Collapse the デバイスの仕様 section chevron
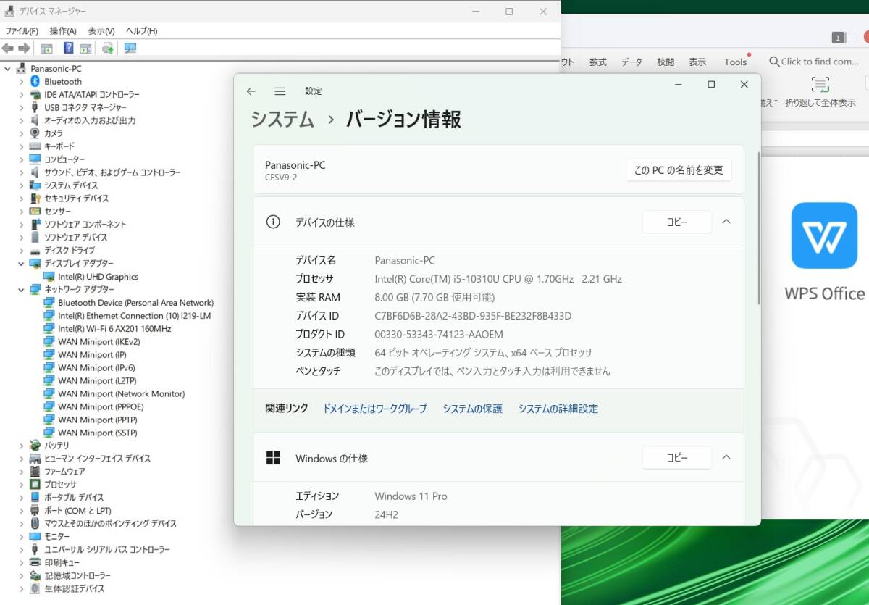 pos(726,222)
